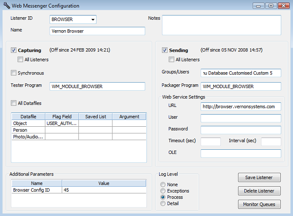This screenshot has height=216, width=293.
Task: Click the URL field in Web Service Settings
Action: pos(241,106)
